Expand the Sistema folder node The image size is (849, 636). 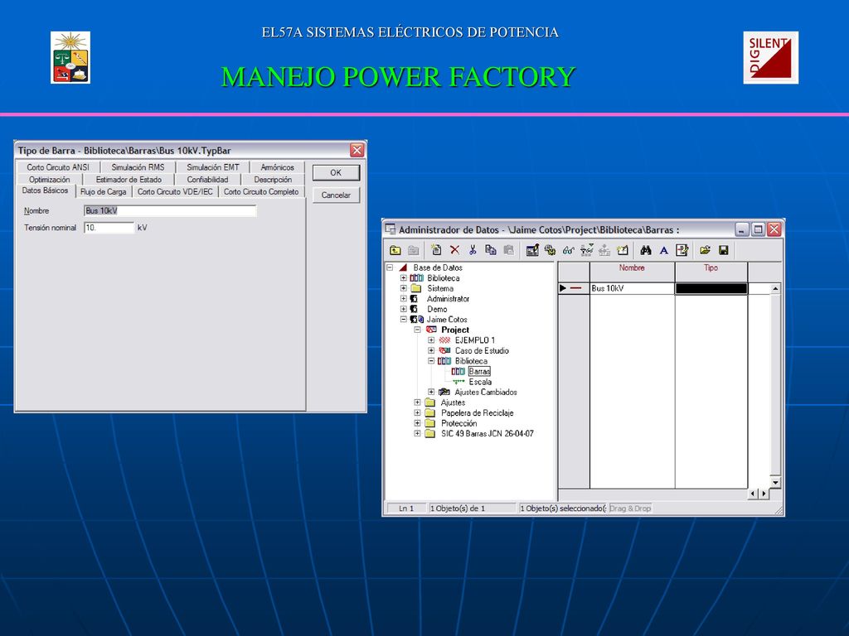pos(404,287)
